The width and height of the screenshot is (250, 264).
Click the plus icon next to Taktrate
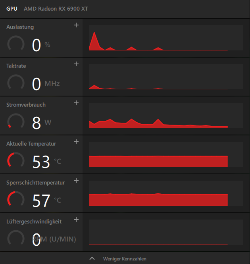pyautogui.click(x=76, y=64)
